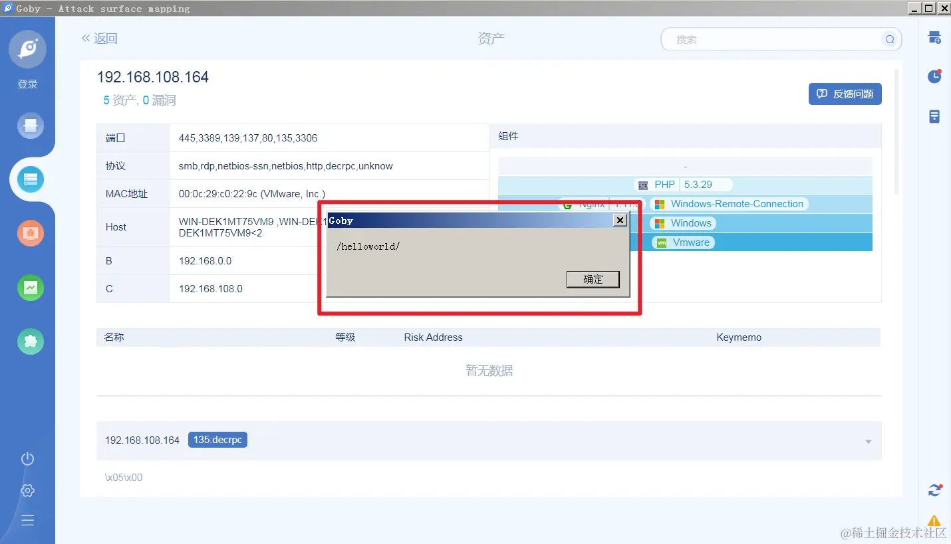Close the Goby popup dialog
The width and height of the screenshot is (951, 544).
point(620,220)
